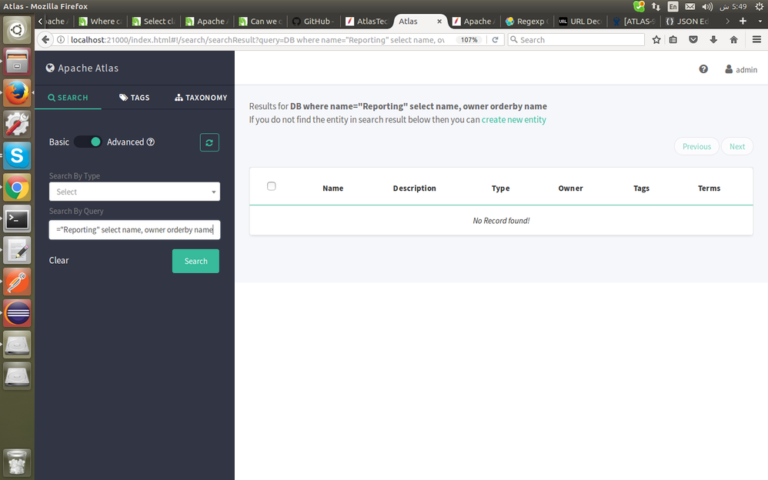Open Eclipse IDE from launcher

(x=17, y=313)
